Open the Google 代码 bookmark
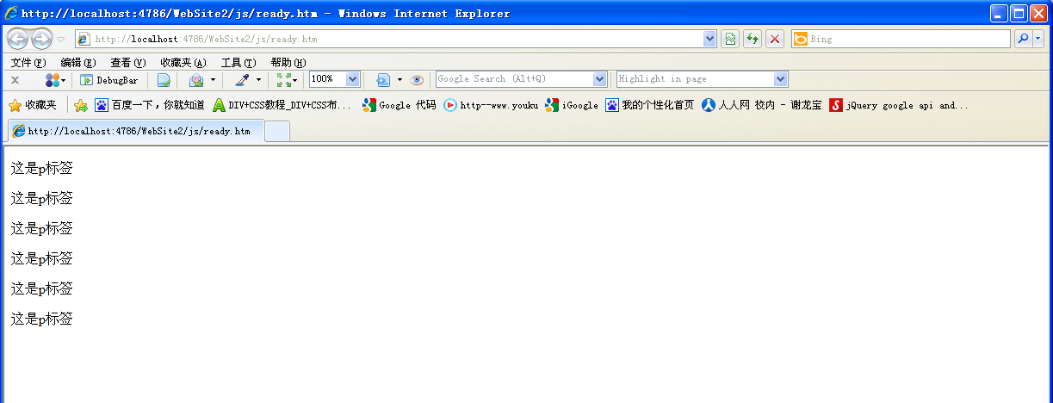The width and height of the screenshot is (1053, 403). pos(400,105)
